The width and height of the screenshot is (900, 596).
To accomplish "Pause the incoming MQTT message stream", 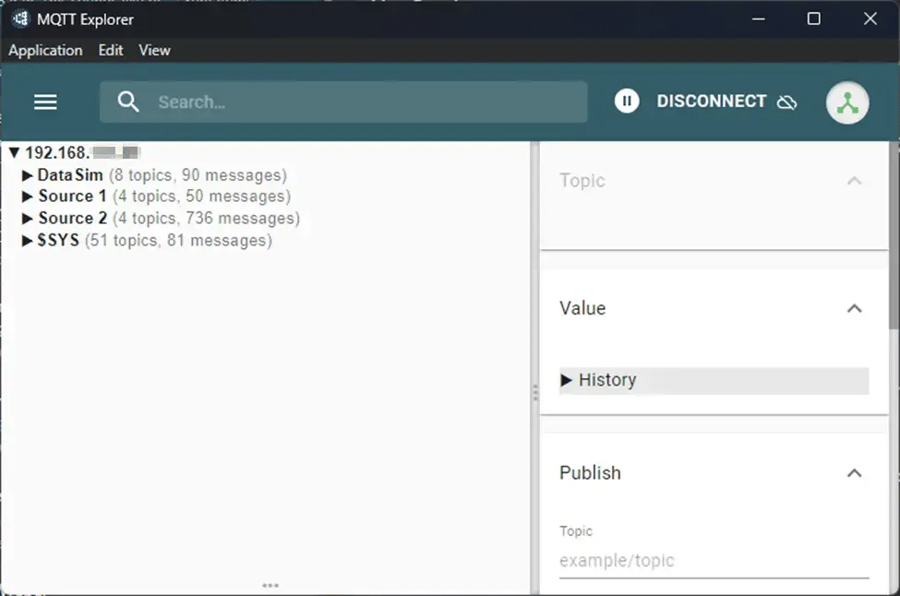I will [x=627, y=101].
